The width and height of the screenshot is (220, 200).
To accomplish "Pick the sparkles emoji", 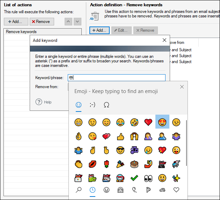I will (176, 178).
